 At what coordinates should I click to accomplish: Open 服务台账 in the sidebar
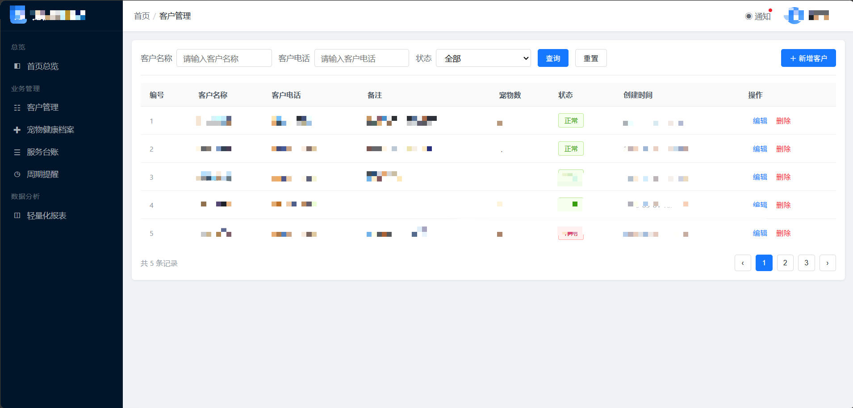(x=42, y=152)
